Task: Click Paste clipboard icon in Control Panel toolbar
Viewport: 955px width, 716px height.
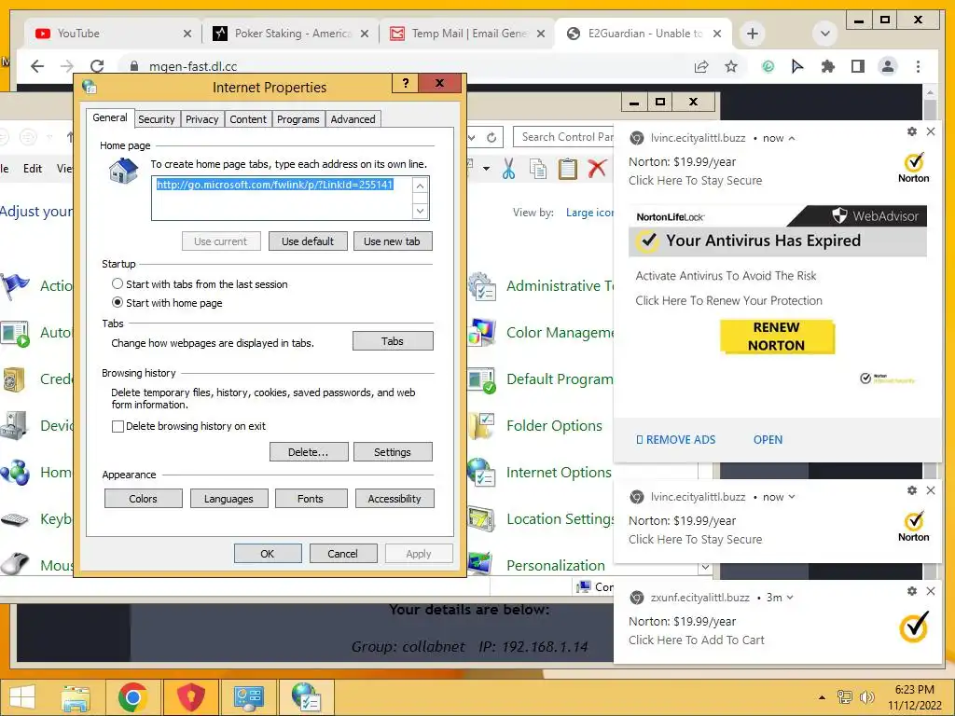Action: [x=568, y=169]
